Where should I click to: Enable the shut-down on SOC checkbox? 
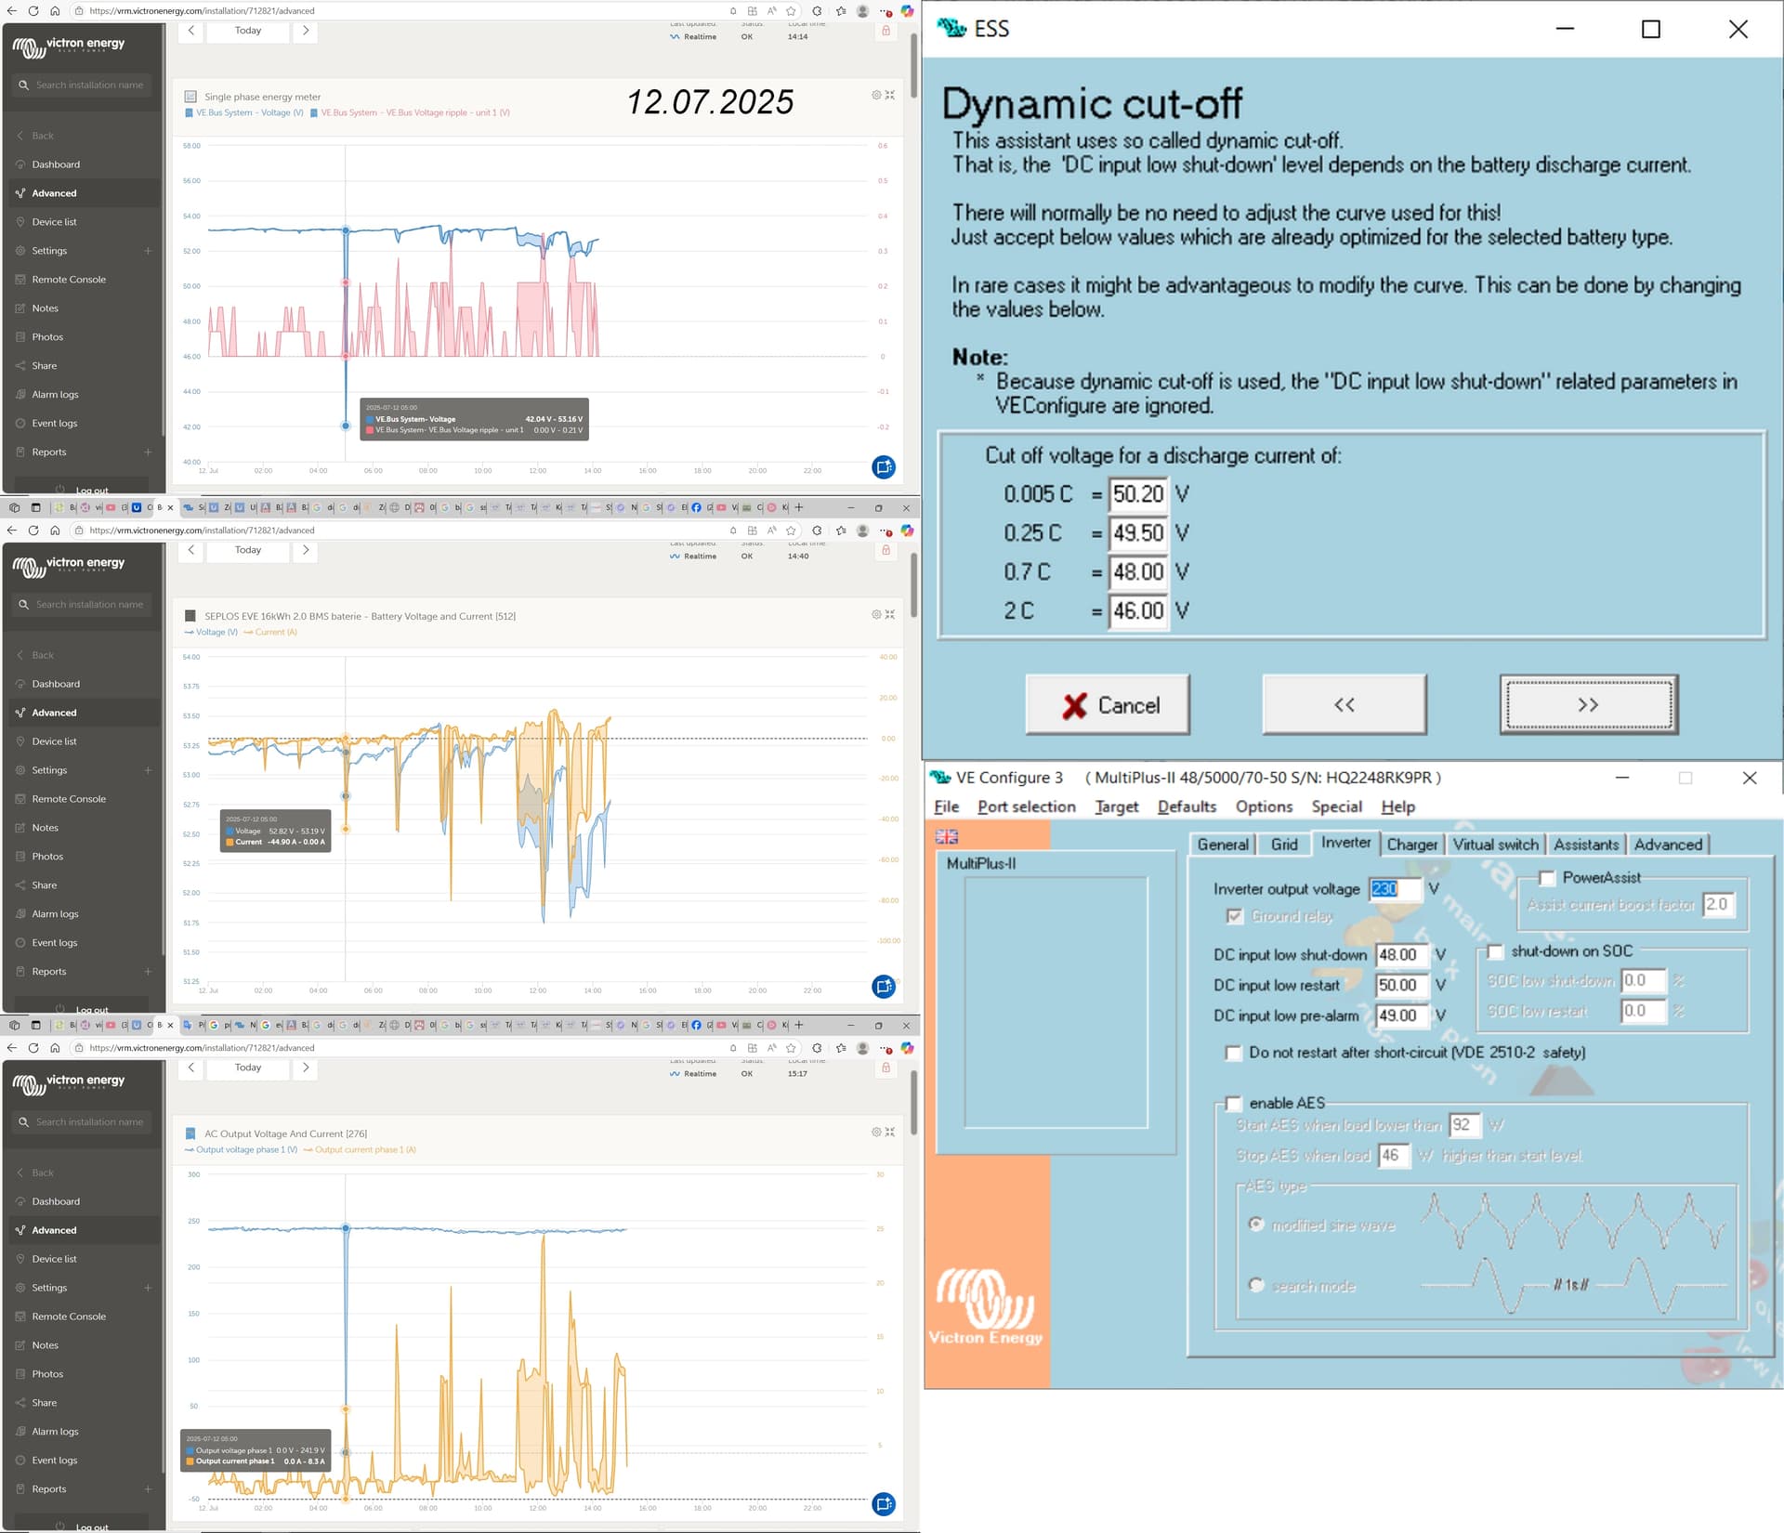point(1495,951)
